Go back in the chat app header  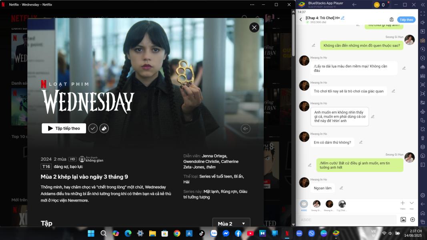coord(301,19)
